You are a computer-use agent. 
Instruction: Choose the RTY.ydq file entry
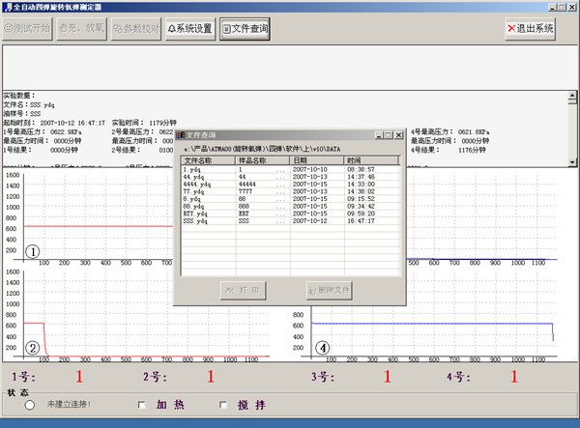click(195, 214)
